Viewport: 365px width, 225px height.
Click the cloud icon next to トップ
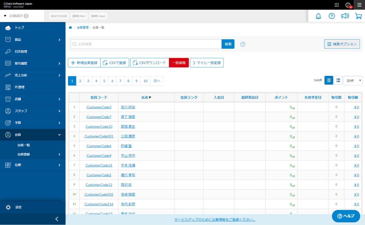click(8, 28)
